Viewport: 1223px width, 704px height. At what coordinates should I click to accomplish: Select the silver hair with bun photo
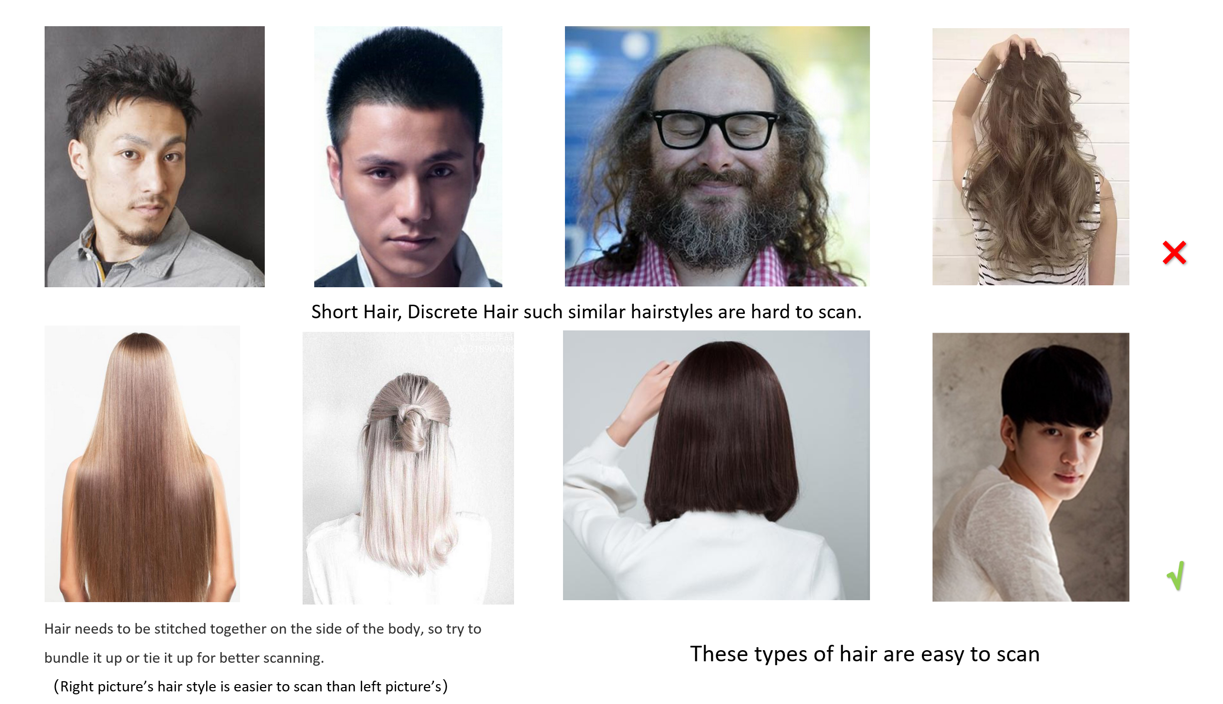coord(408,468)
